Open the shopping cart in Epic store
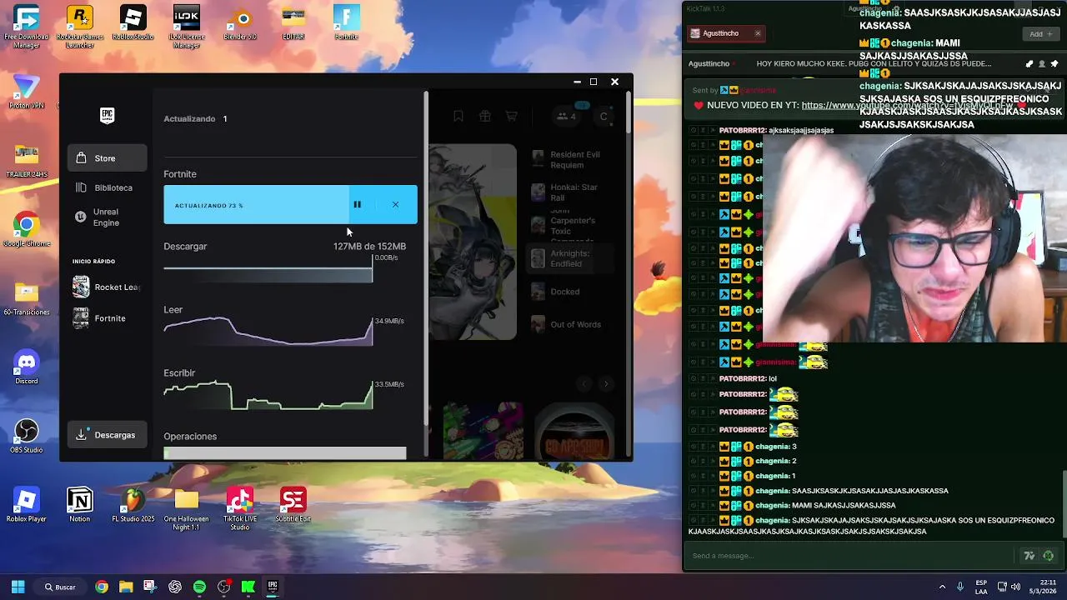The image size is (1067, 600). pos(511,117)
